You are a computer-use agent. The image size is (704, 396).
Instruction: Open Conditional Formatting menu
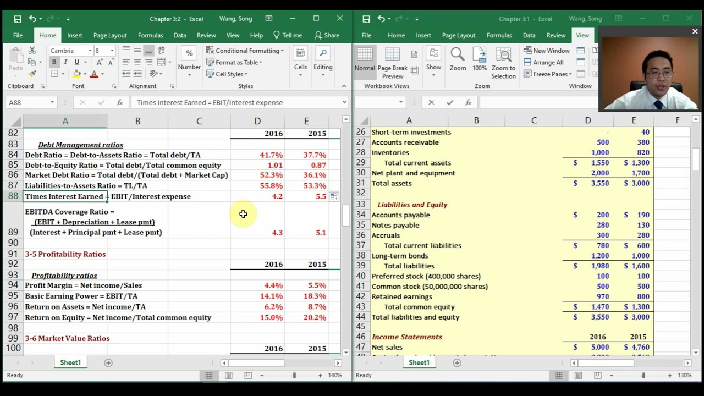coord(245,51)
